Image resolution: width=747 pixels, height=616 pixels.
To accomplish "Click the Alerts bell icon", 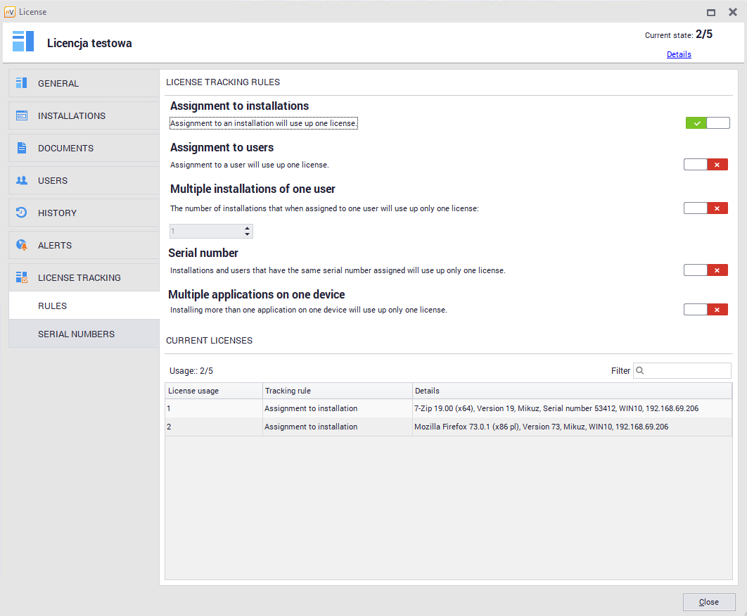I will (x=22, y=245).
